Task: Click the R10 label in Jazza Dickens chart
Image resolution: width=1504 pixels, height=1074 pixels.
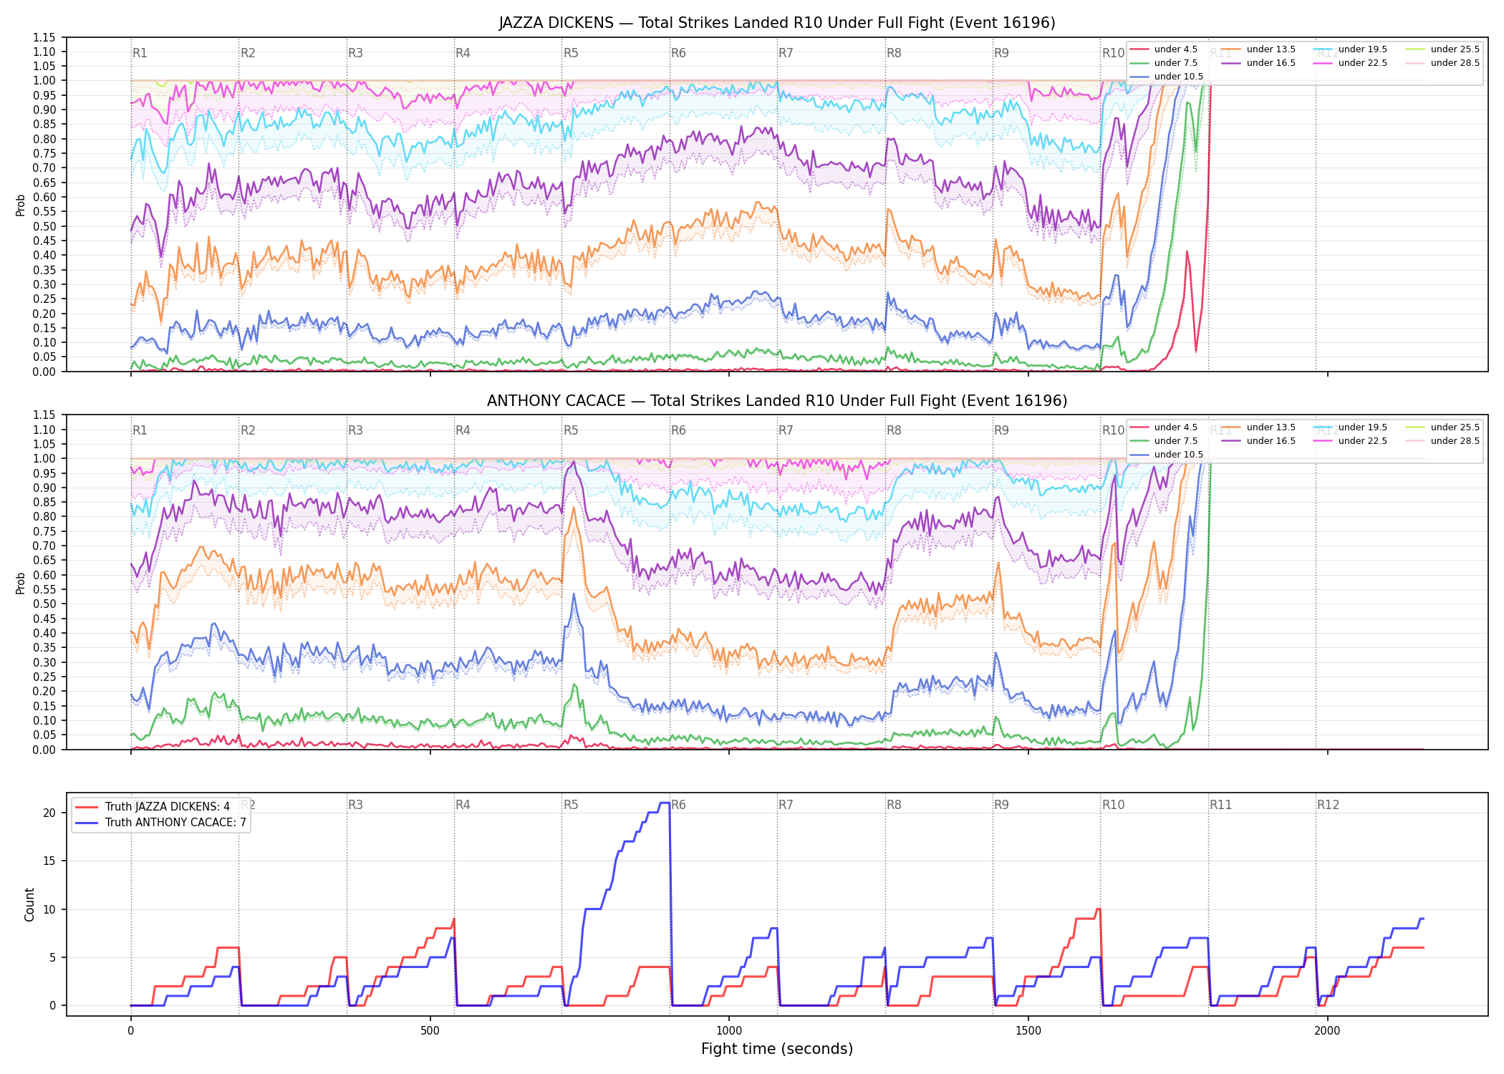Action: [1113, 53]
